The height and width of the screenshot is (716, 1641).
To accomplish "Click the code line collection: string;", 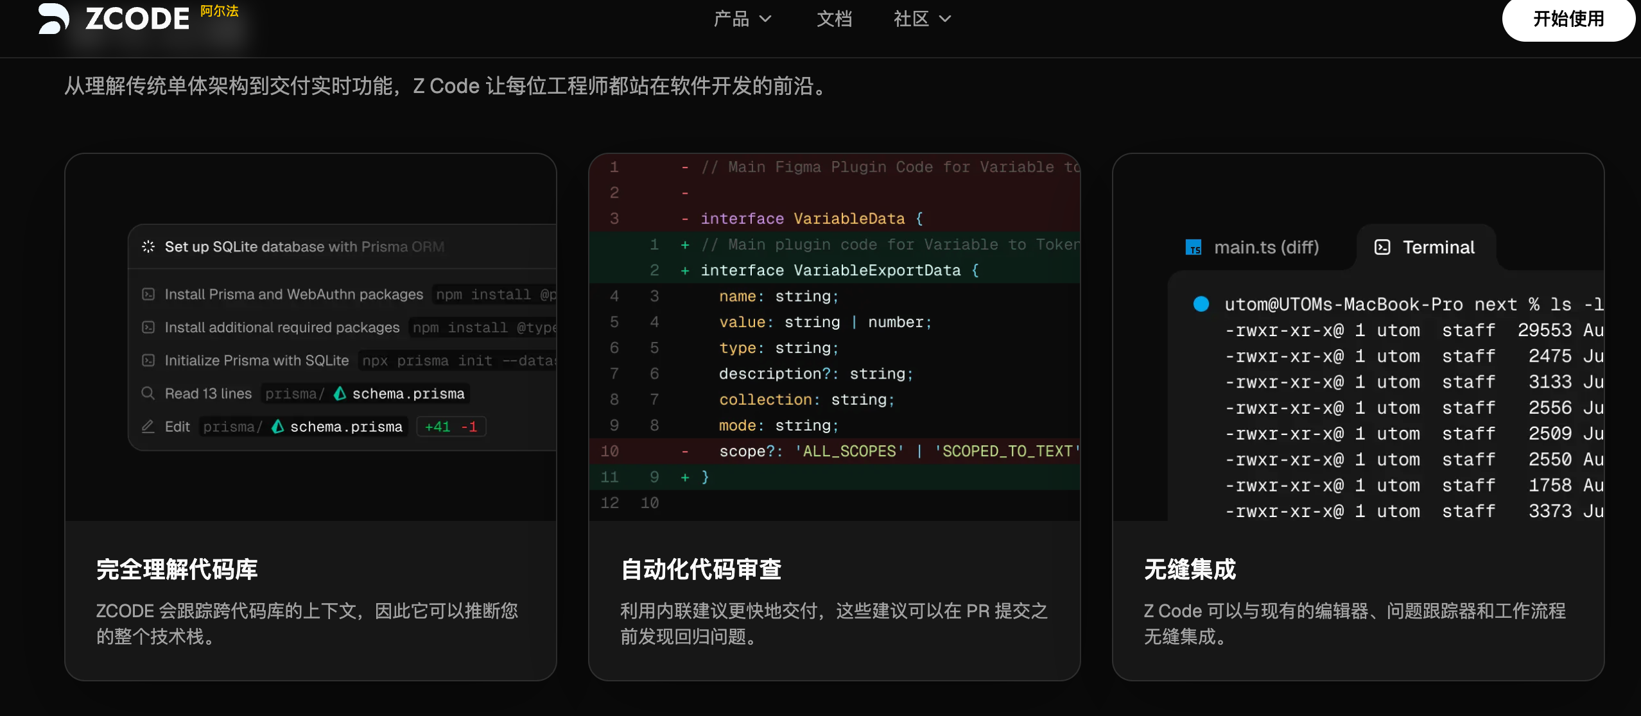I will (x=834, y=399).
